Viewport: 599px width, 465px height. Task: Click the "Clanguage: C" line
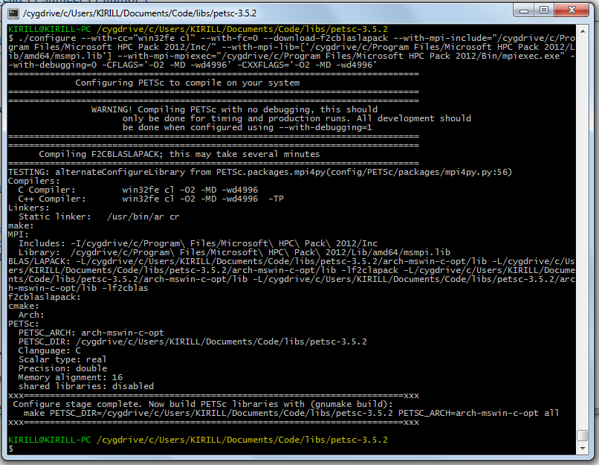(x=49, y=350)
